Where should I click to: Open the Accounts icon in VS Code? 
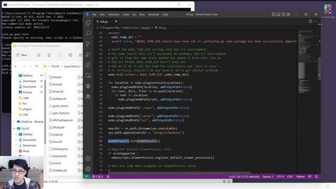coord(88,159)
